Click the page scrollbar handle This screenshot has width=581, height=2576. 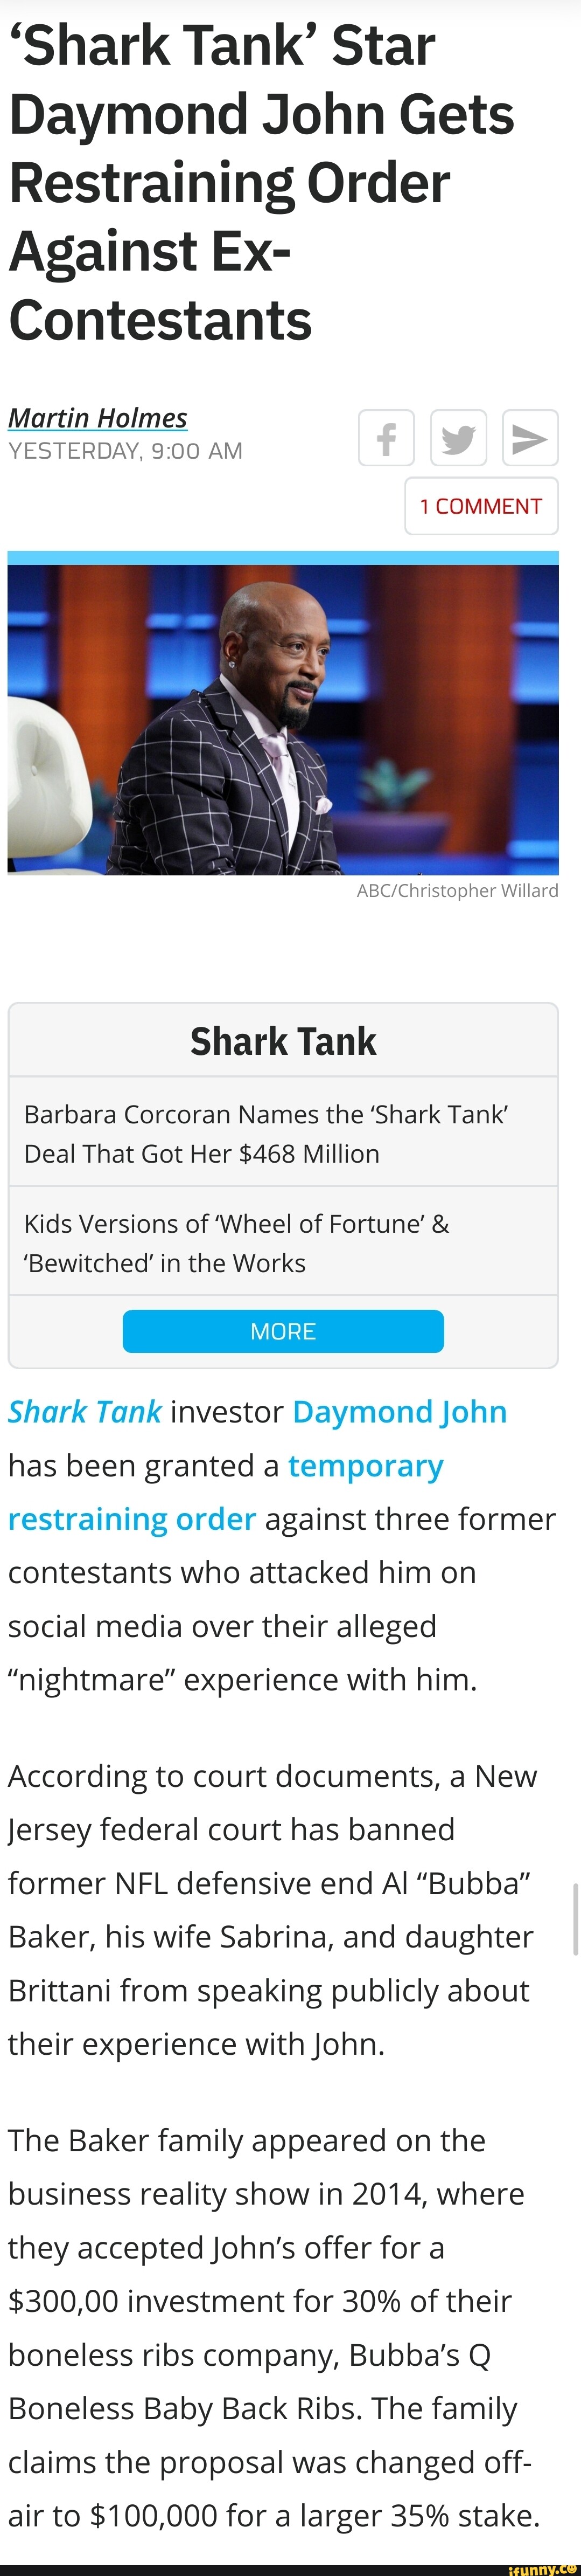[575, 1918]
